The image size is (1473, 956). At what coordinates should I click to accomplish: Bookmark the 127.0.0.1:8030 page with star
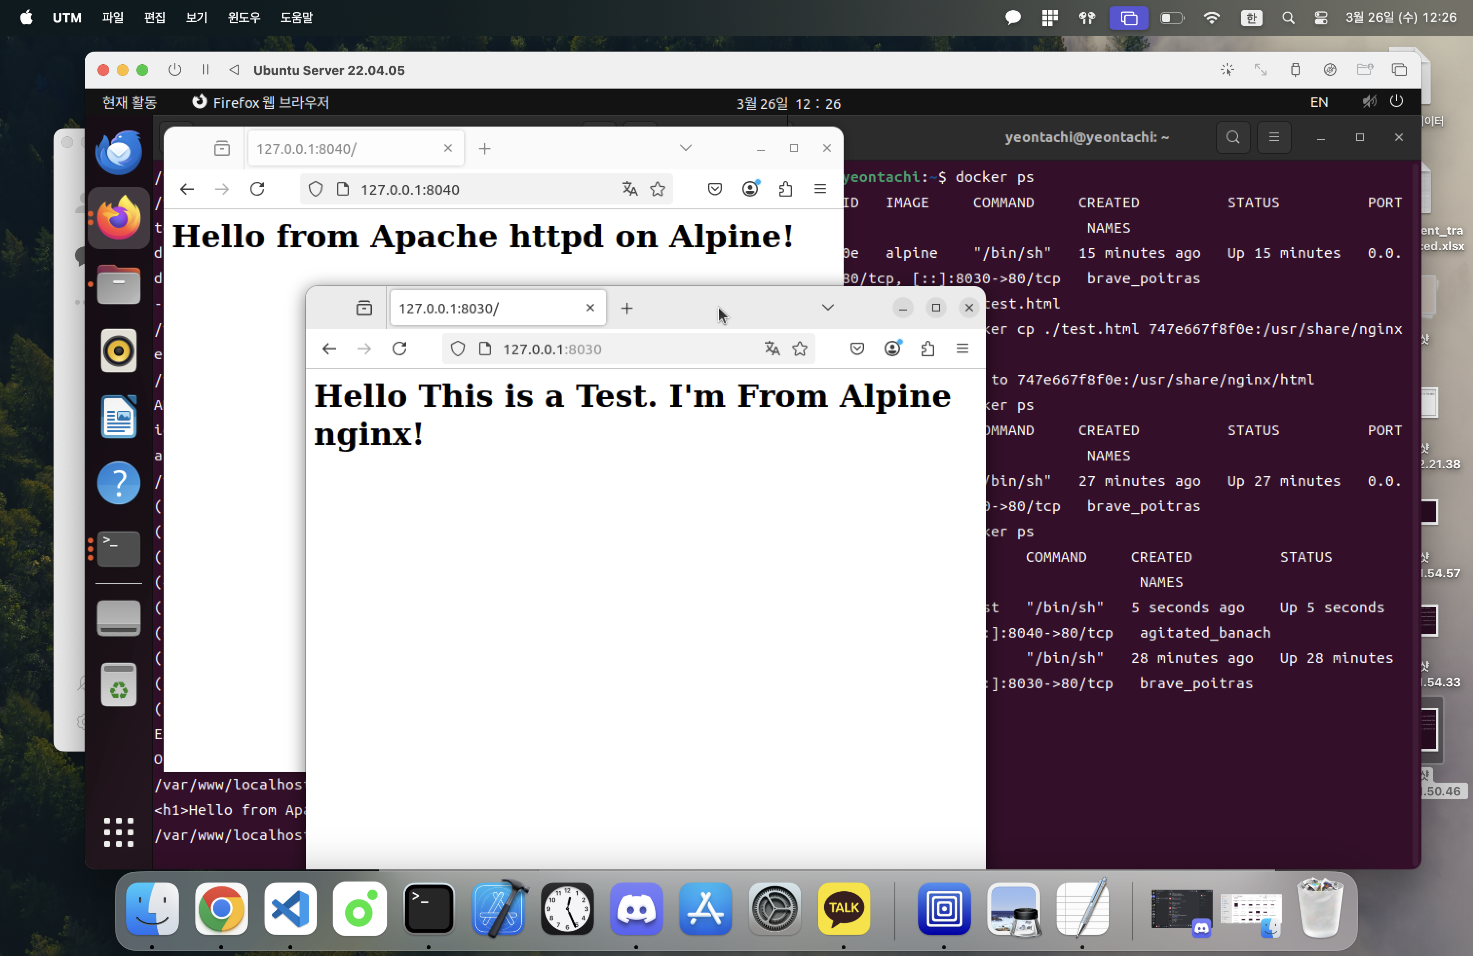800,349
